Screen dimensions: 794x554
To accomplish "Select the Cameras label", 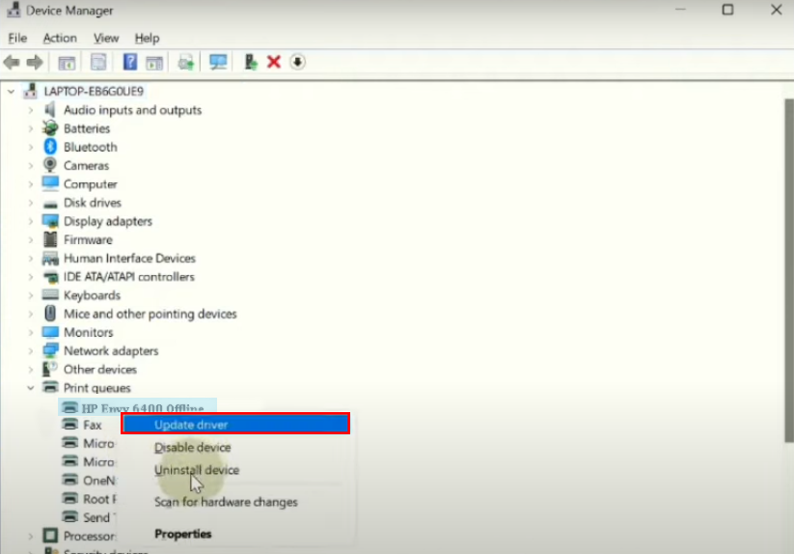I will point(86,166).
